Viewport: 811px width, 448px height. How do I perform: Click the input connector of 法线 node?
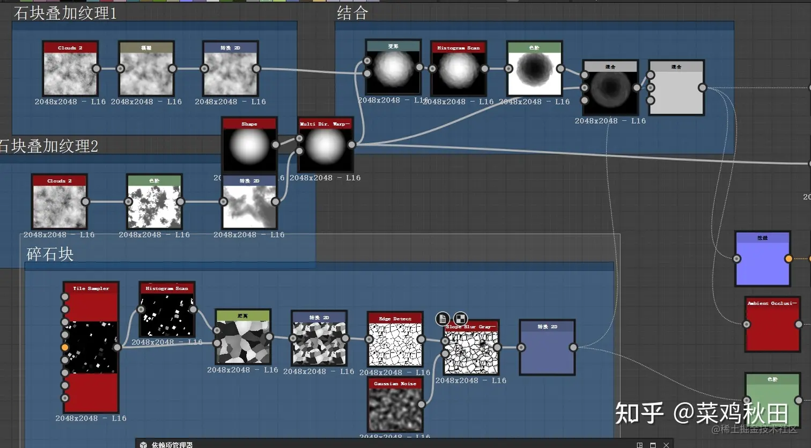tap(737, 259)
